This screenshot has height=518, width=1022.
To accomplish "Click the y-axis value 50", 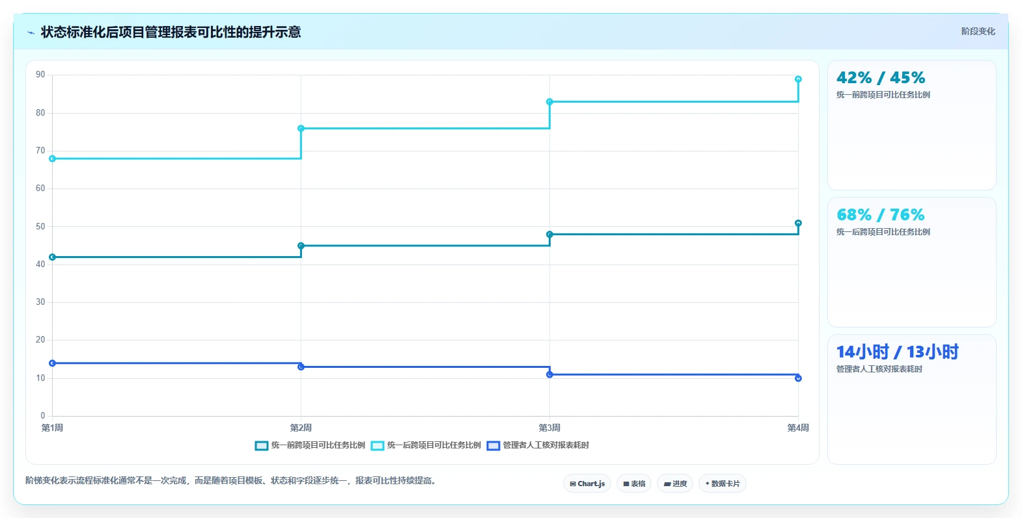I will tap(40, 227).
